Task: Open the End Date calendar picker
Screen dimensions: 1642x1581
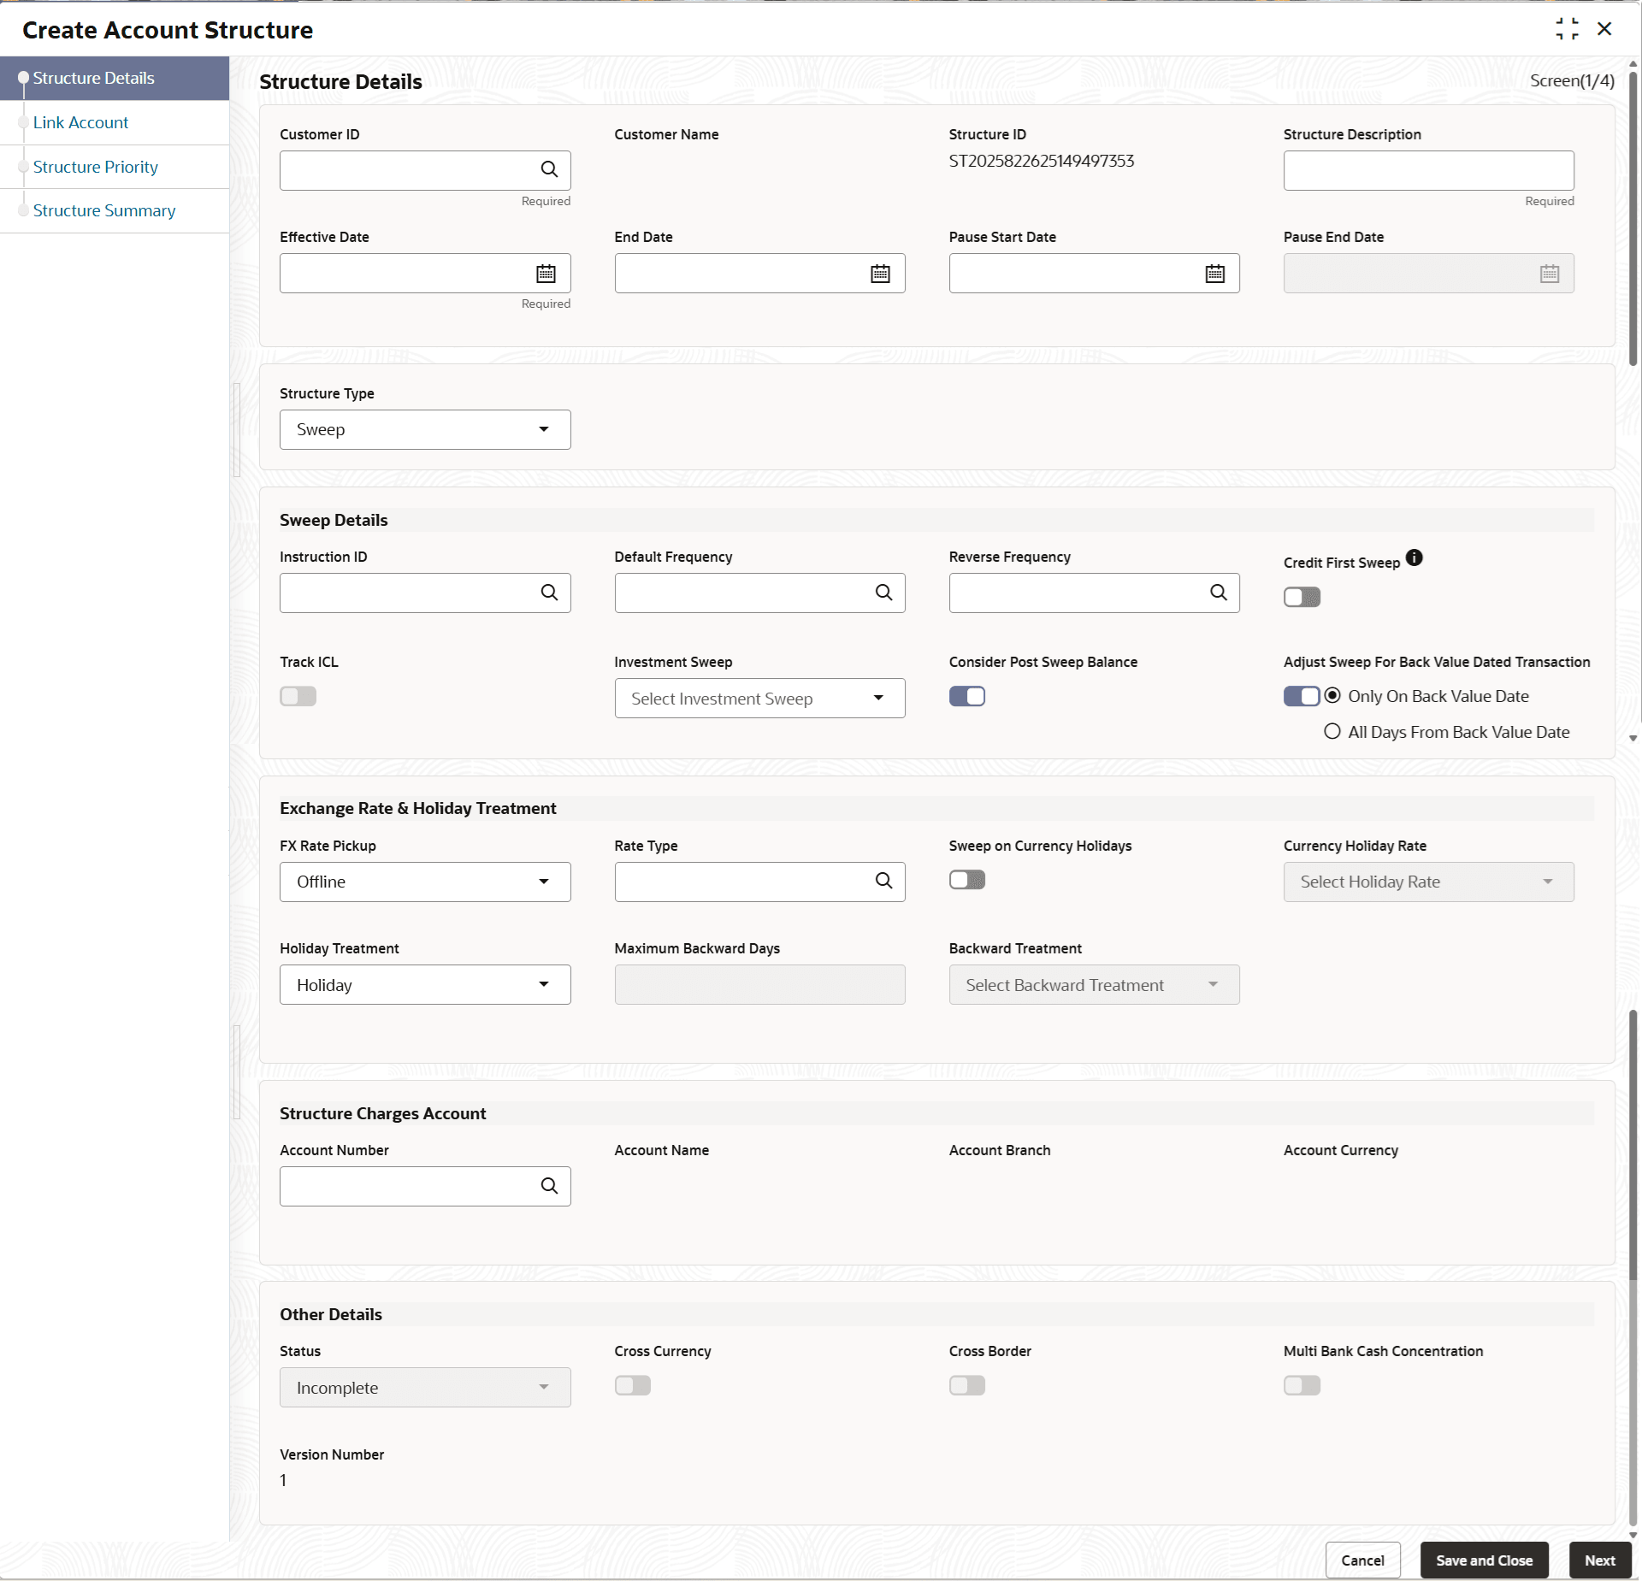Action: (880, 274)
